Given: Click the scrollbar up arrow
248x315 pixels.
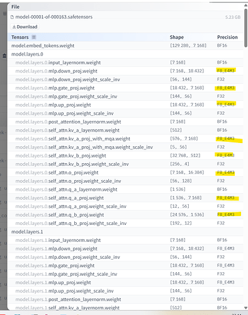Looking at the screenshot, I should coord(245,5).
